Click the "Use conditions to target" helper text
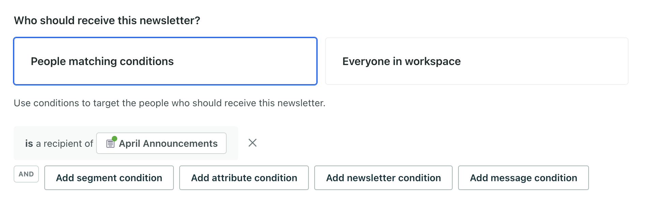 [169, 103]
